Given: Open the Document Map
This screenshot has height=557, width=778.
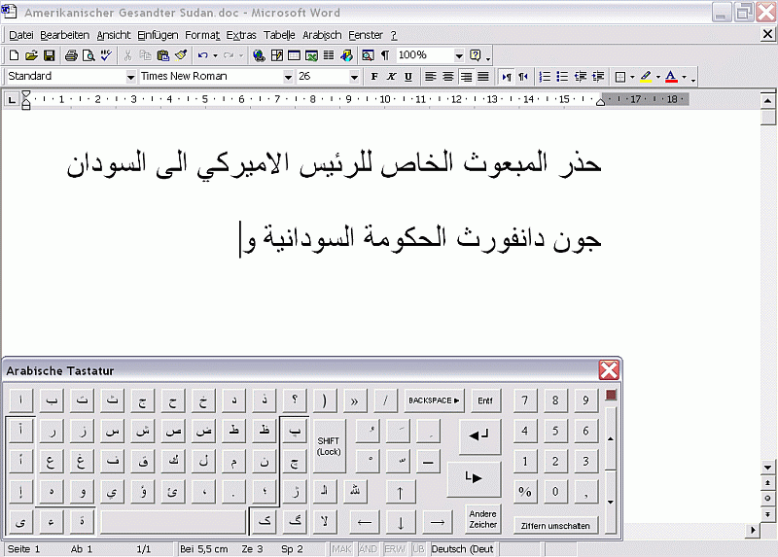Looking at the screenshot, I should coord(368,55).
